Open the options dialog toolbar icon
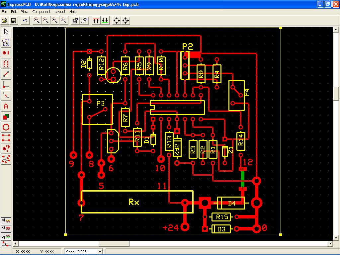Image resolution: width=340 pixels, height=255 pixels. [x=75, y=21]
